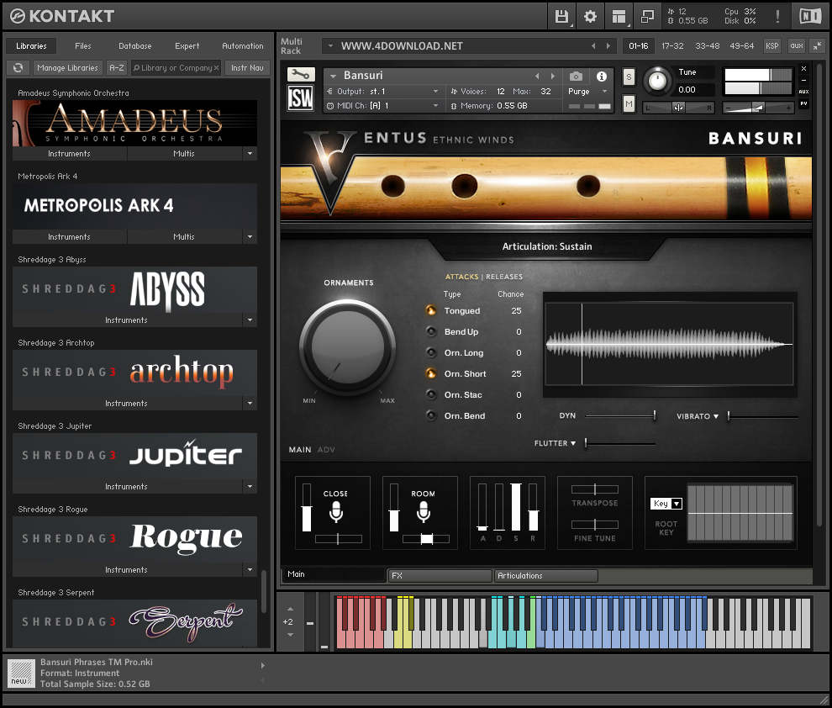
Task: Open the Articulations tab
Action: pos(546,575)
